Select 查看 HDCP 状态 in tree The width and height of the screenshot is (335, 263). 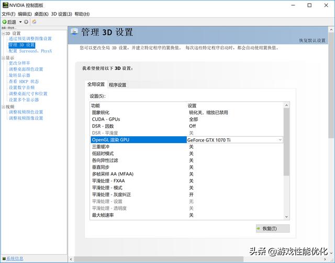(24, 81)
